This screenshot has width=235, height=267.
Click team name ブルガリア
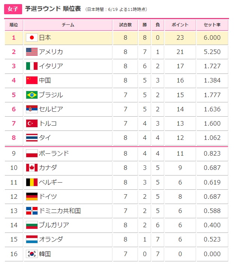point(54,225)
